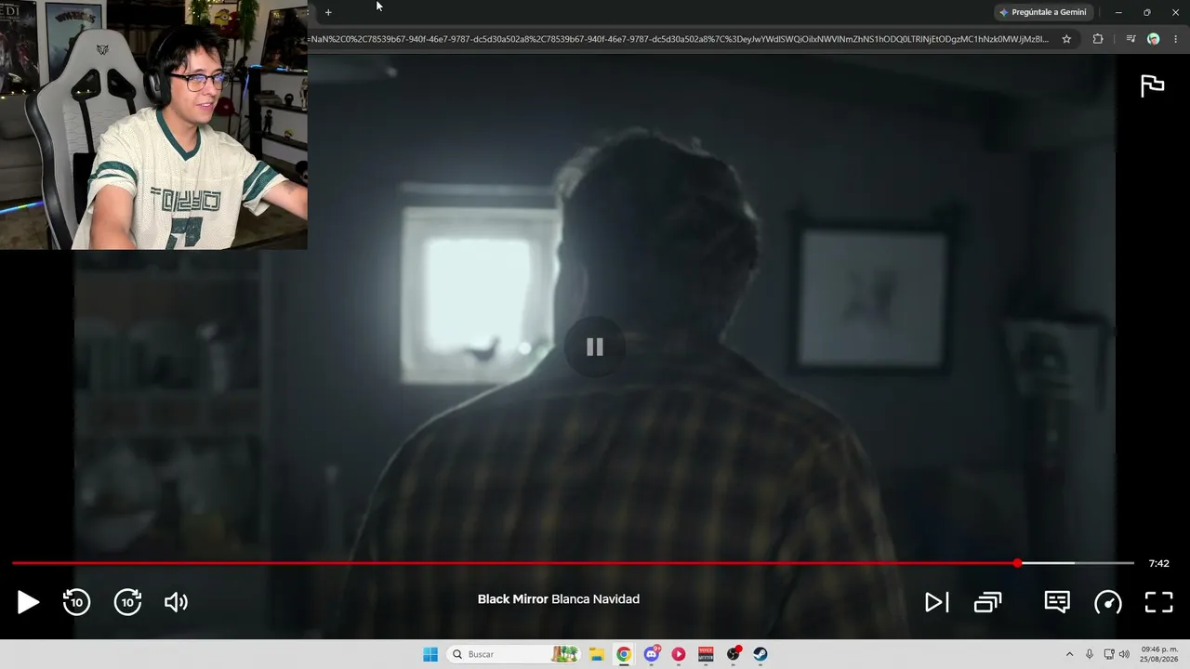1190x669 pixels.
Task: Click the remaining time 7:42 label
Action: [1158, 563]
